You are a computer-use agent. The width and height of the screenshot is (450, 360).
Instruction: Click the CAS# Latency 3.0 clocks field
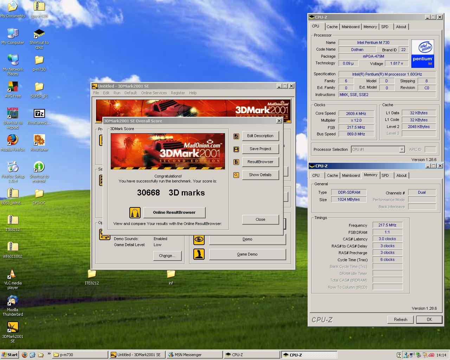[x=387, y=239]
